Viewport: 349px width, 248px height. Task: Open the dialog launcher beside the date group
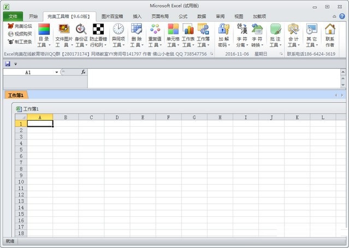(x=281, y=54)
